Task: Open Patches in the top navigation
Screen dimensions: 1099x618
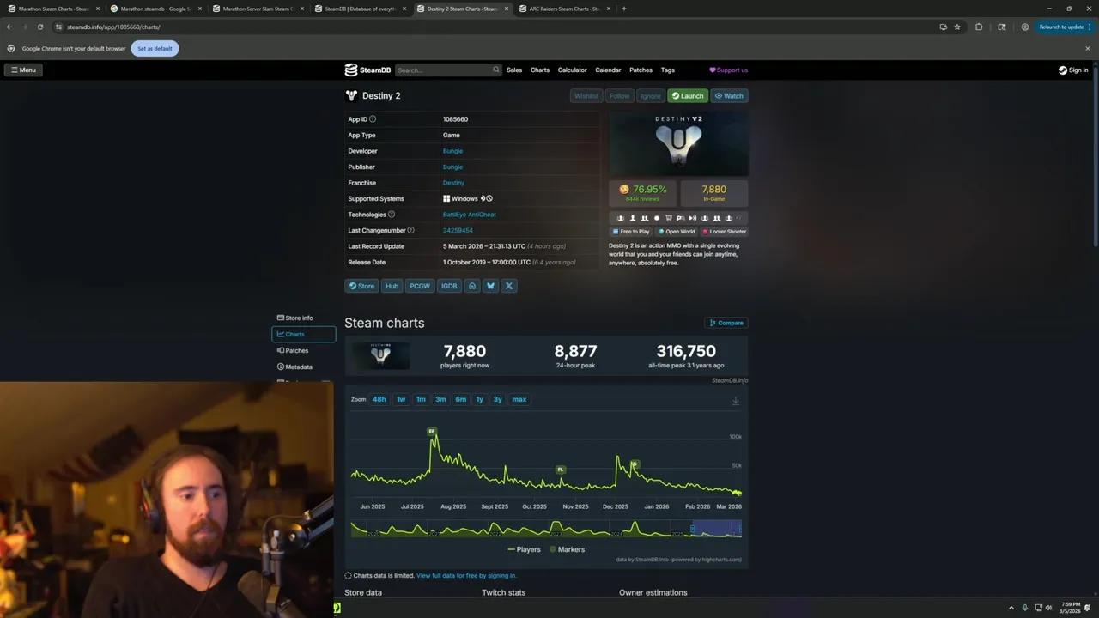Action: (x=641, y=70)
